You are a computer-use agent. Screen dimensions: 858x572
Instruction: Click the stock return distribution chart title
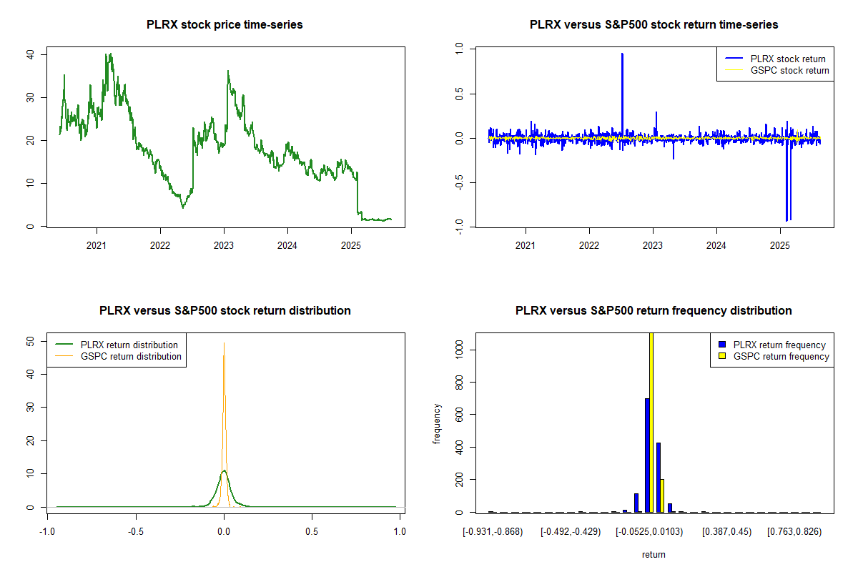click(x=225, y=311)
